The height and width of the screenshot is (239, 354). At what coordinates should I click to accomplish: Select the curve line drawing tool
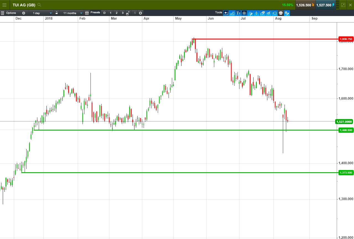(x=232, y=13)
